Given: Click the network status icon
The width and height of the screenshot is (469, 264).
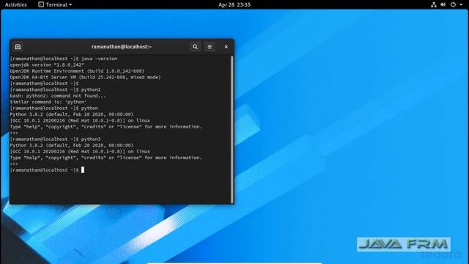Looking at the screenshot, I should [434, 4].
